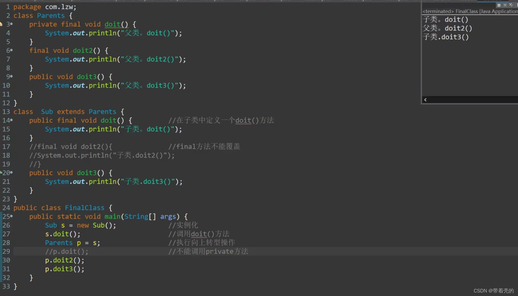
Task: Click the warning marker beside line 3
Action: [x=1, y=24]
